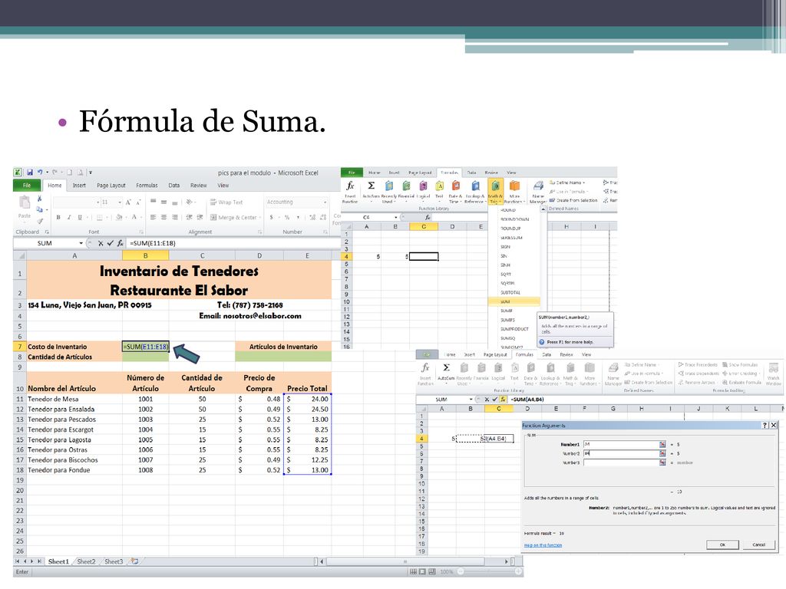Click the Normal view icon in the status bar
Viewport: 786px width, 589px height.
(413, 571)
